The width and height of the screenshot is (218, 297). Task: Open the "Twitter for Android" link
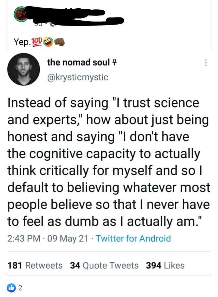coord(133,239)
